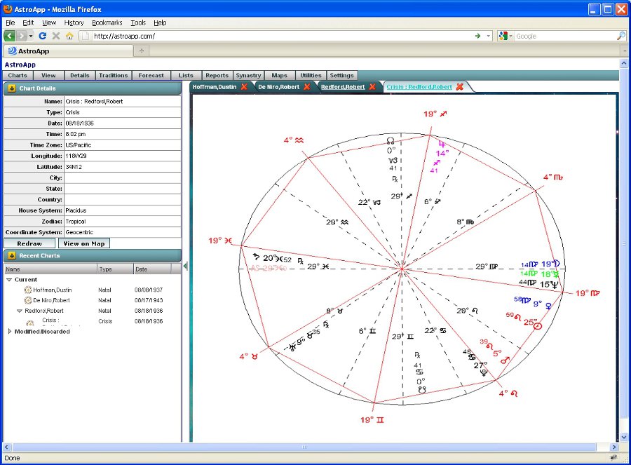Click the Google search magnifier icon
This screenshot has height=465, width=631.
tap(620, 36)
